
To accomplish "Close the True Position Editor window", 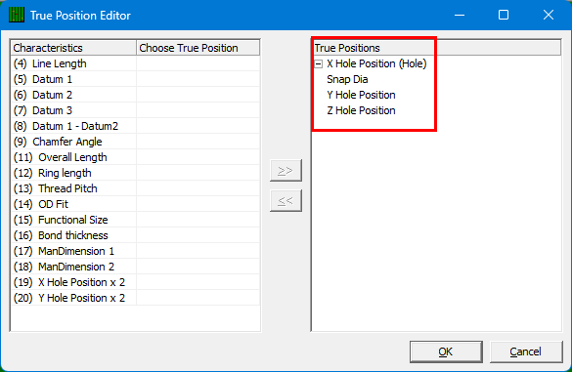I will 549,15.
